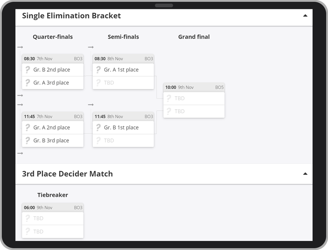Select the first TBD slot in the grand final
This screenshot has width=328, height=250.
pos(194,98)
